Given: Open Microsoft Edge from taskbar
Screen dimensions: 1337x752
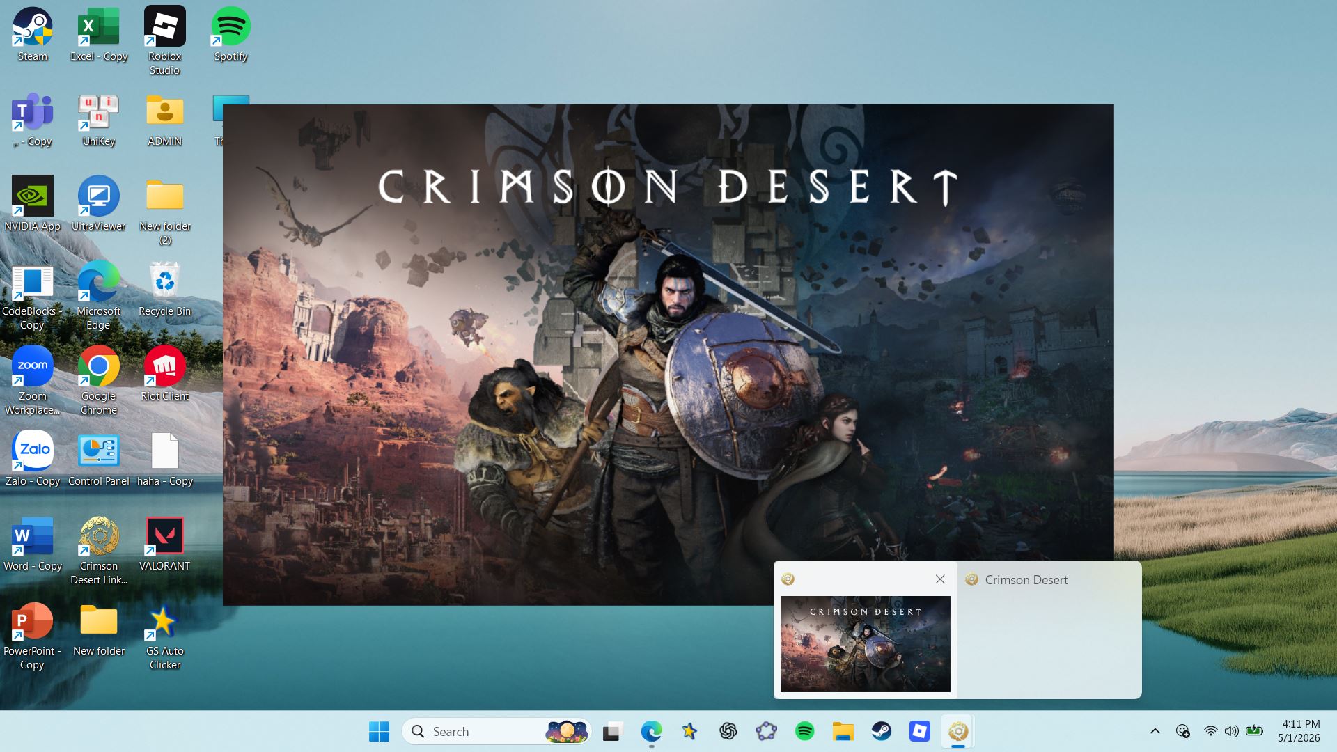Looking at the screenshot, I should (x=651, y=731).
